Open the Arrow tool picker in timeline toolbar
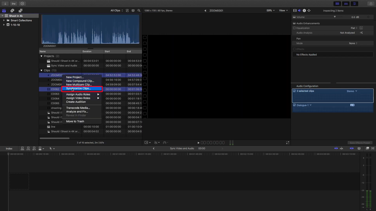 [51, 148]
